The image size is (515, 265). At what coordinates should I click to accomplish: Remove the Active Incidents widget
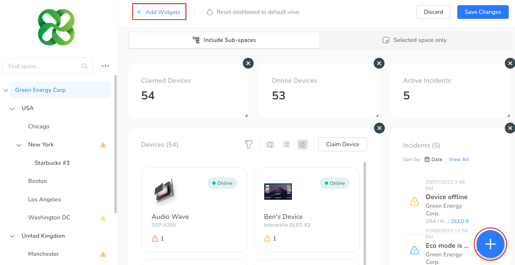pyautogui.click(x=510, y=63)
